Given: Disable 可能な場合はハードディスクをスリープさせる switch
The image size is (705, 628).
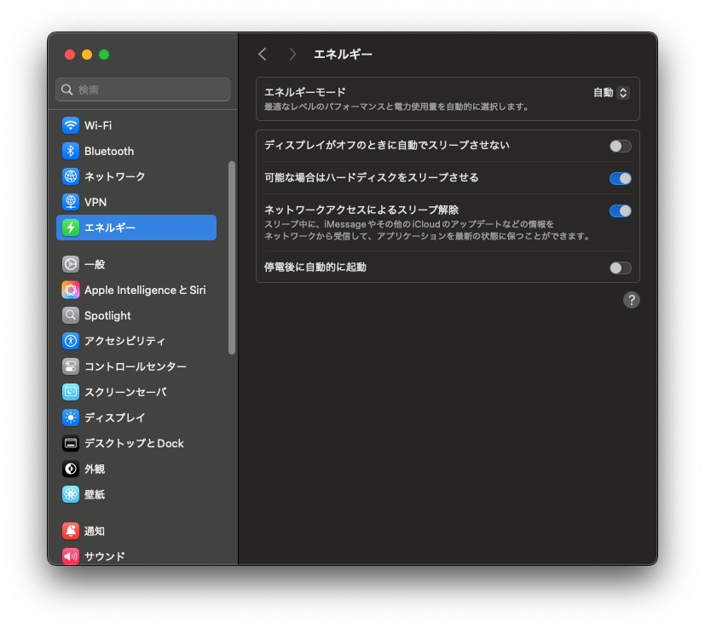Looking at the screenshot, I should tap(621, 178).
